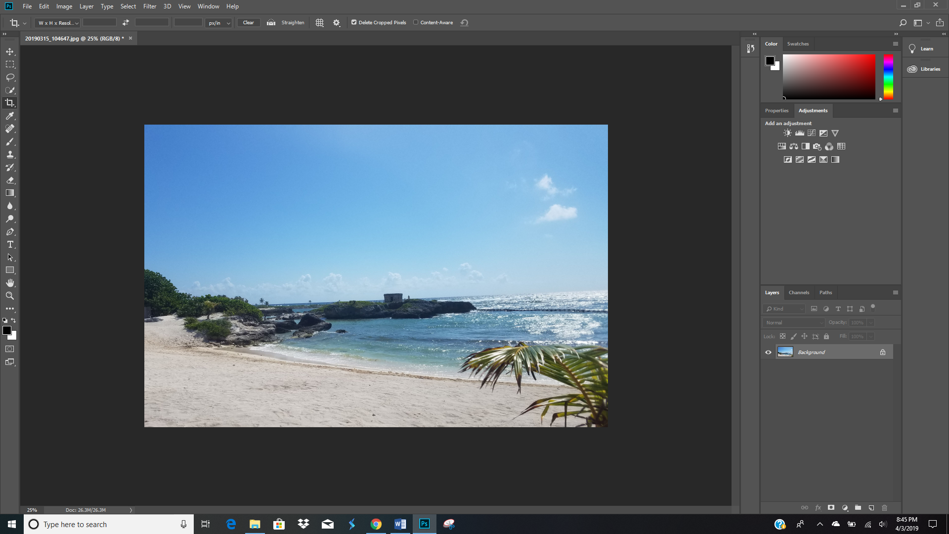Open the layer blend mode dropdown
The width and height of the screenshot is (949, 534).
point(792,322)
